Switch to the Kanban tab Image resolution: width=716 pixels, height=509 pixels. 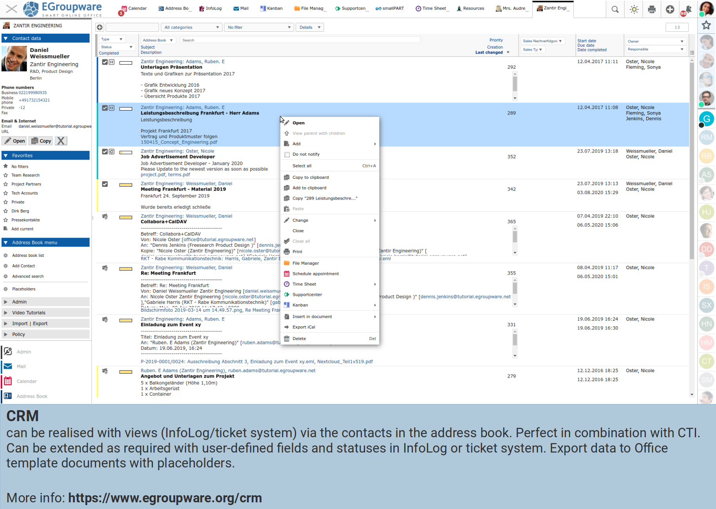[x=271, y=9]
